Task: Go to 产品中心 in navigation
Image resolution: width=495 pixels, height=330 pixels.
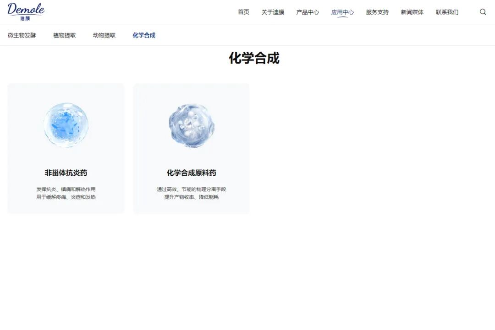Action: [x=307, y=12]
